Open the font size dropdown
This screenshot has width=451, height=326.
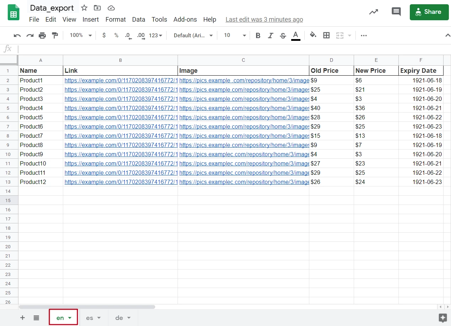click(235, 36)
